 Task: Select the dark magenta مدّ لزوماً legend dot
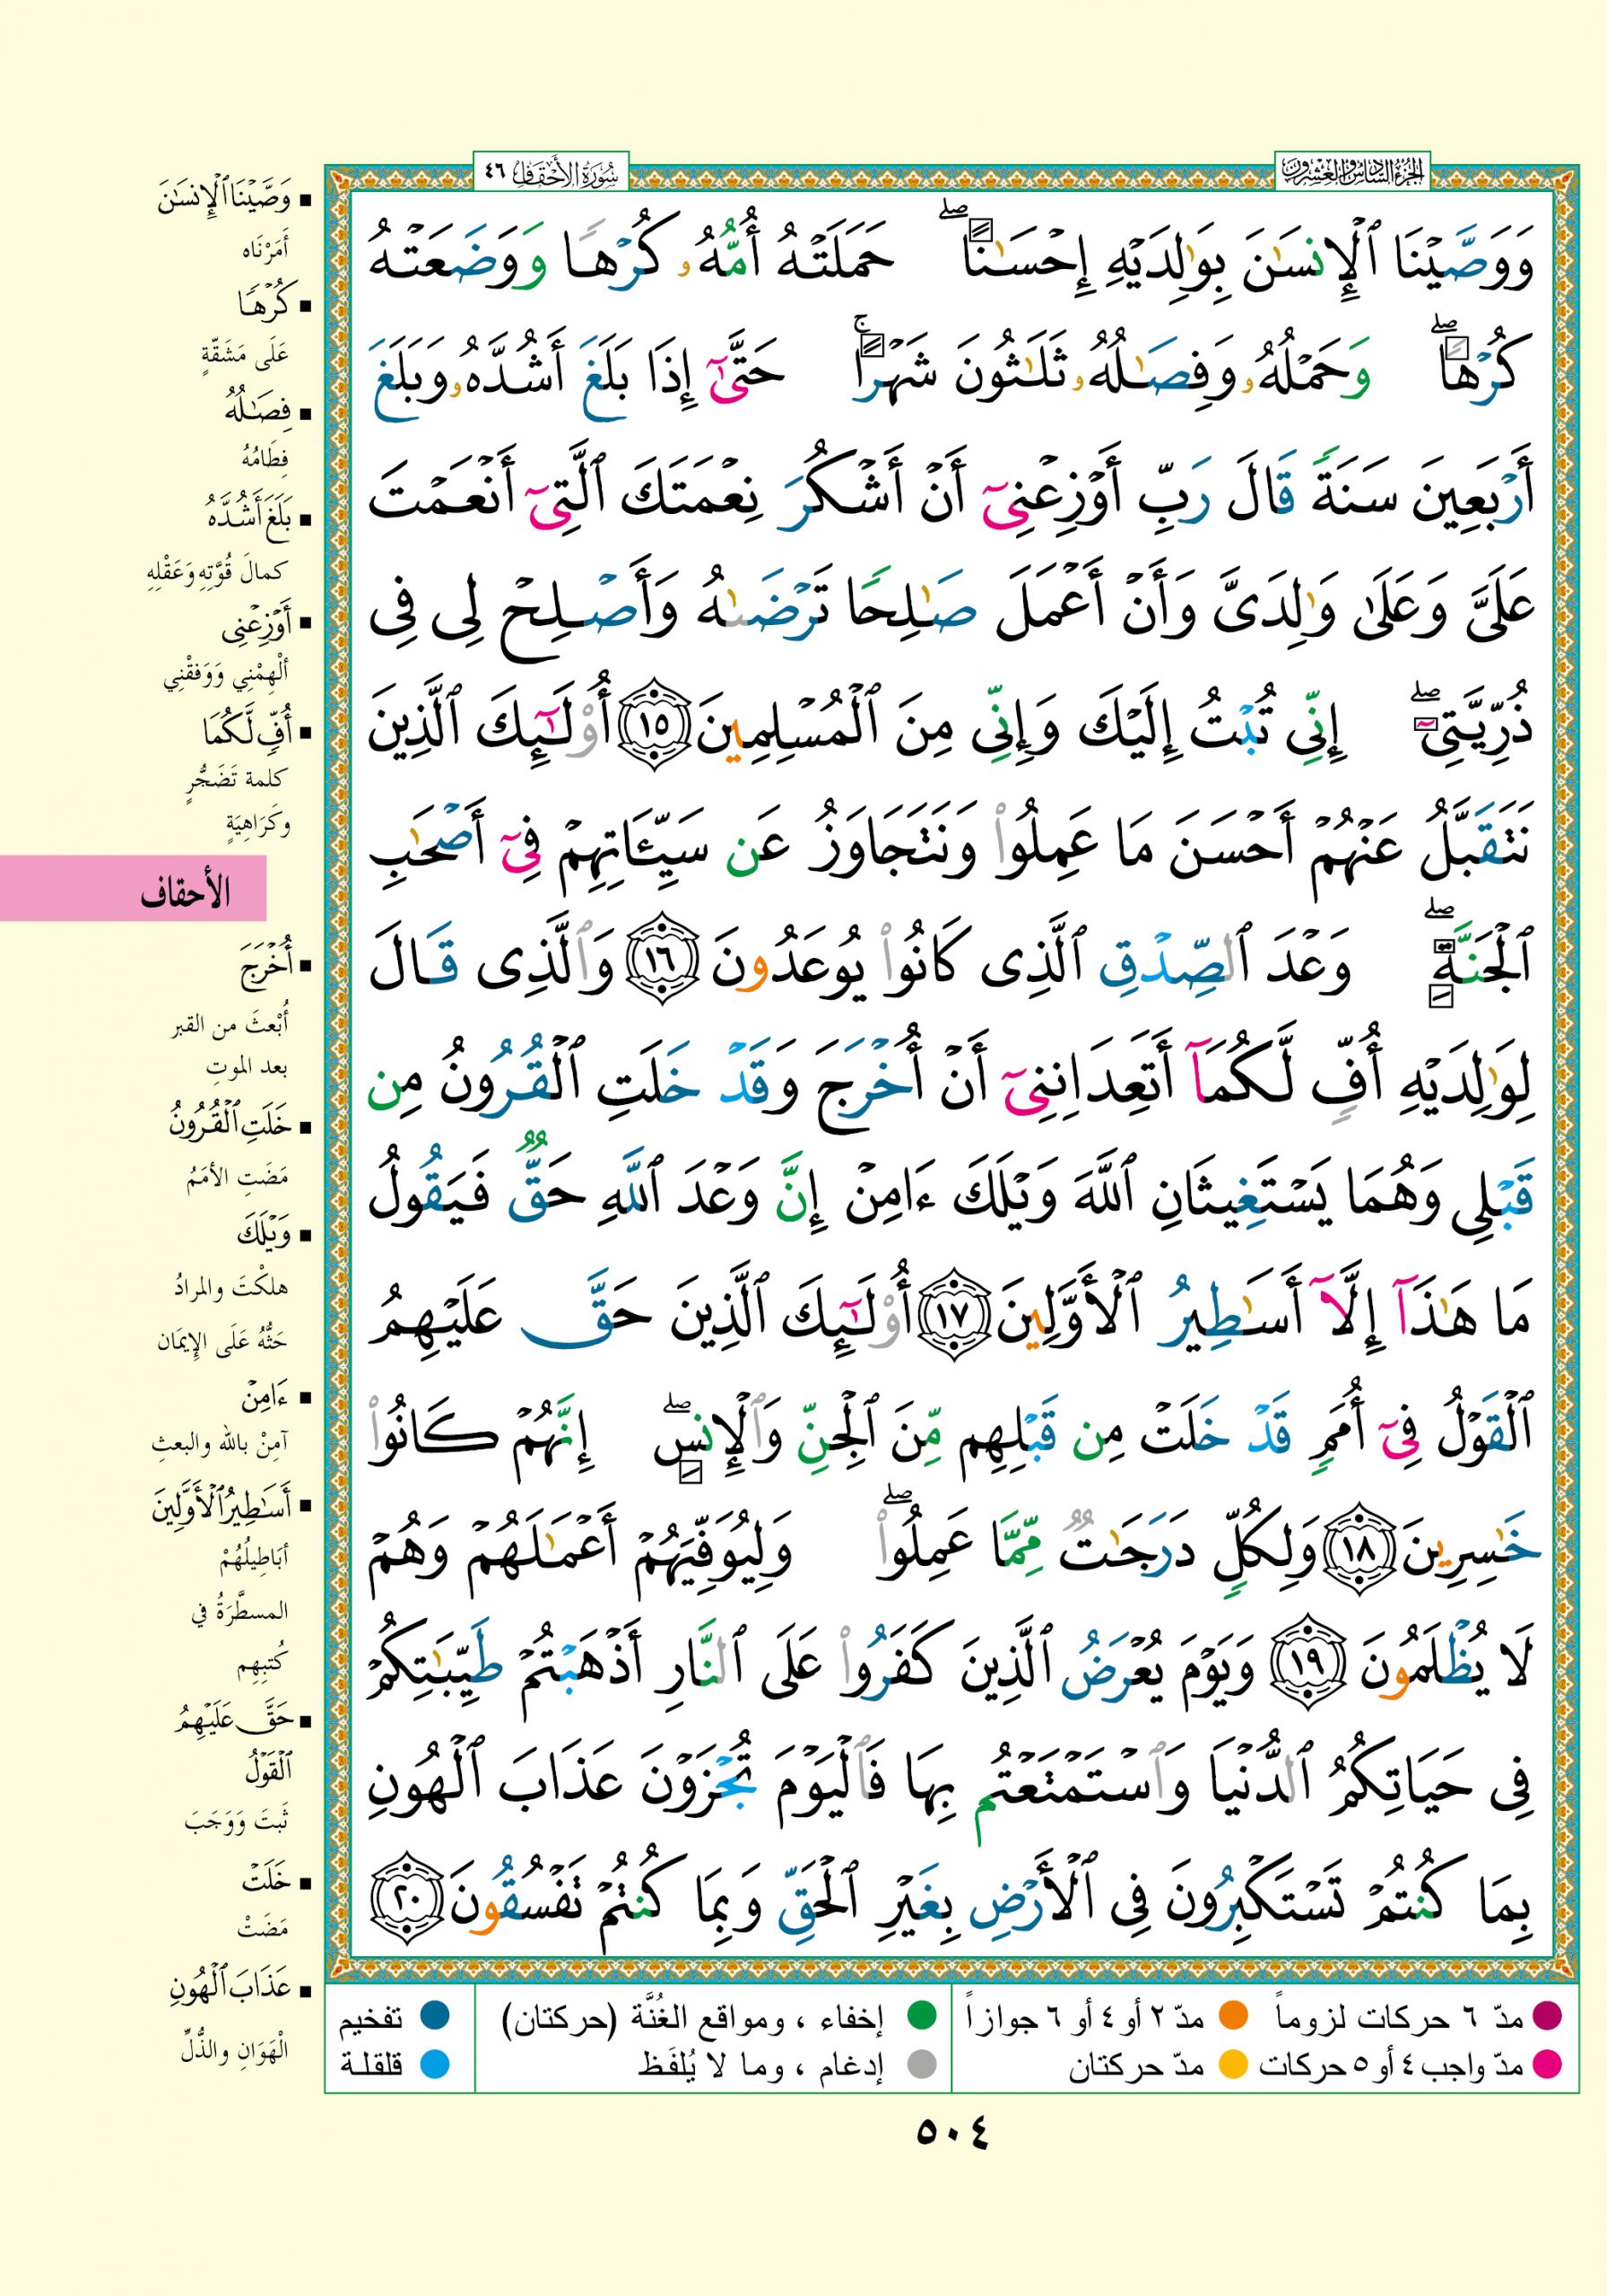coord(1547,2017)
